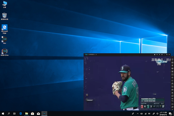Click the theme icon left of title-bar chevron

click(x=155, y=54)
